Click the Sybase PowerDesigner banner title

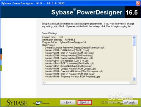click(x=87, y=12)
